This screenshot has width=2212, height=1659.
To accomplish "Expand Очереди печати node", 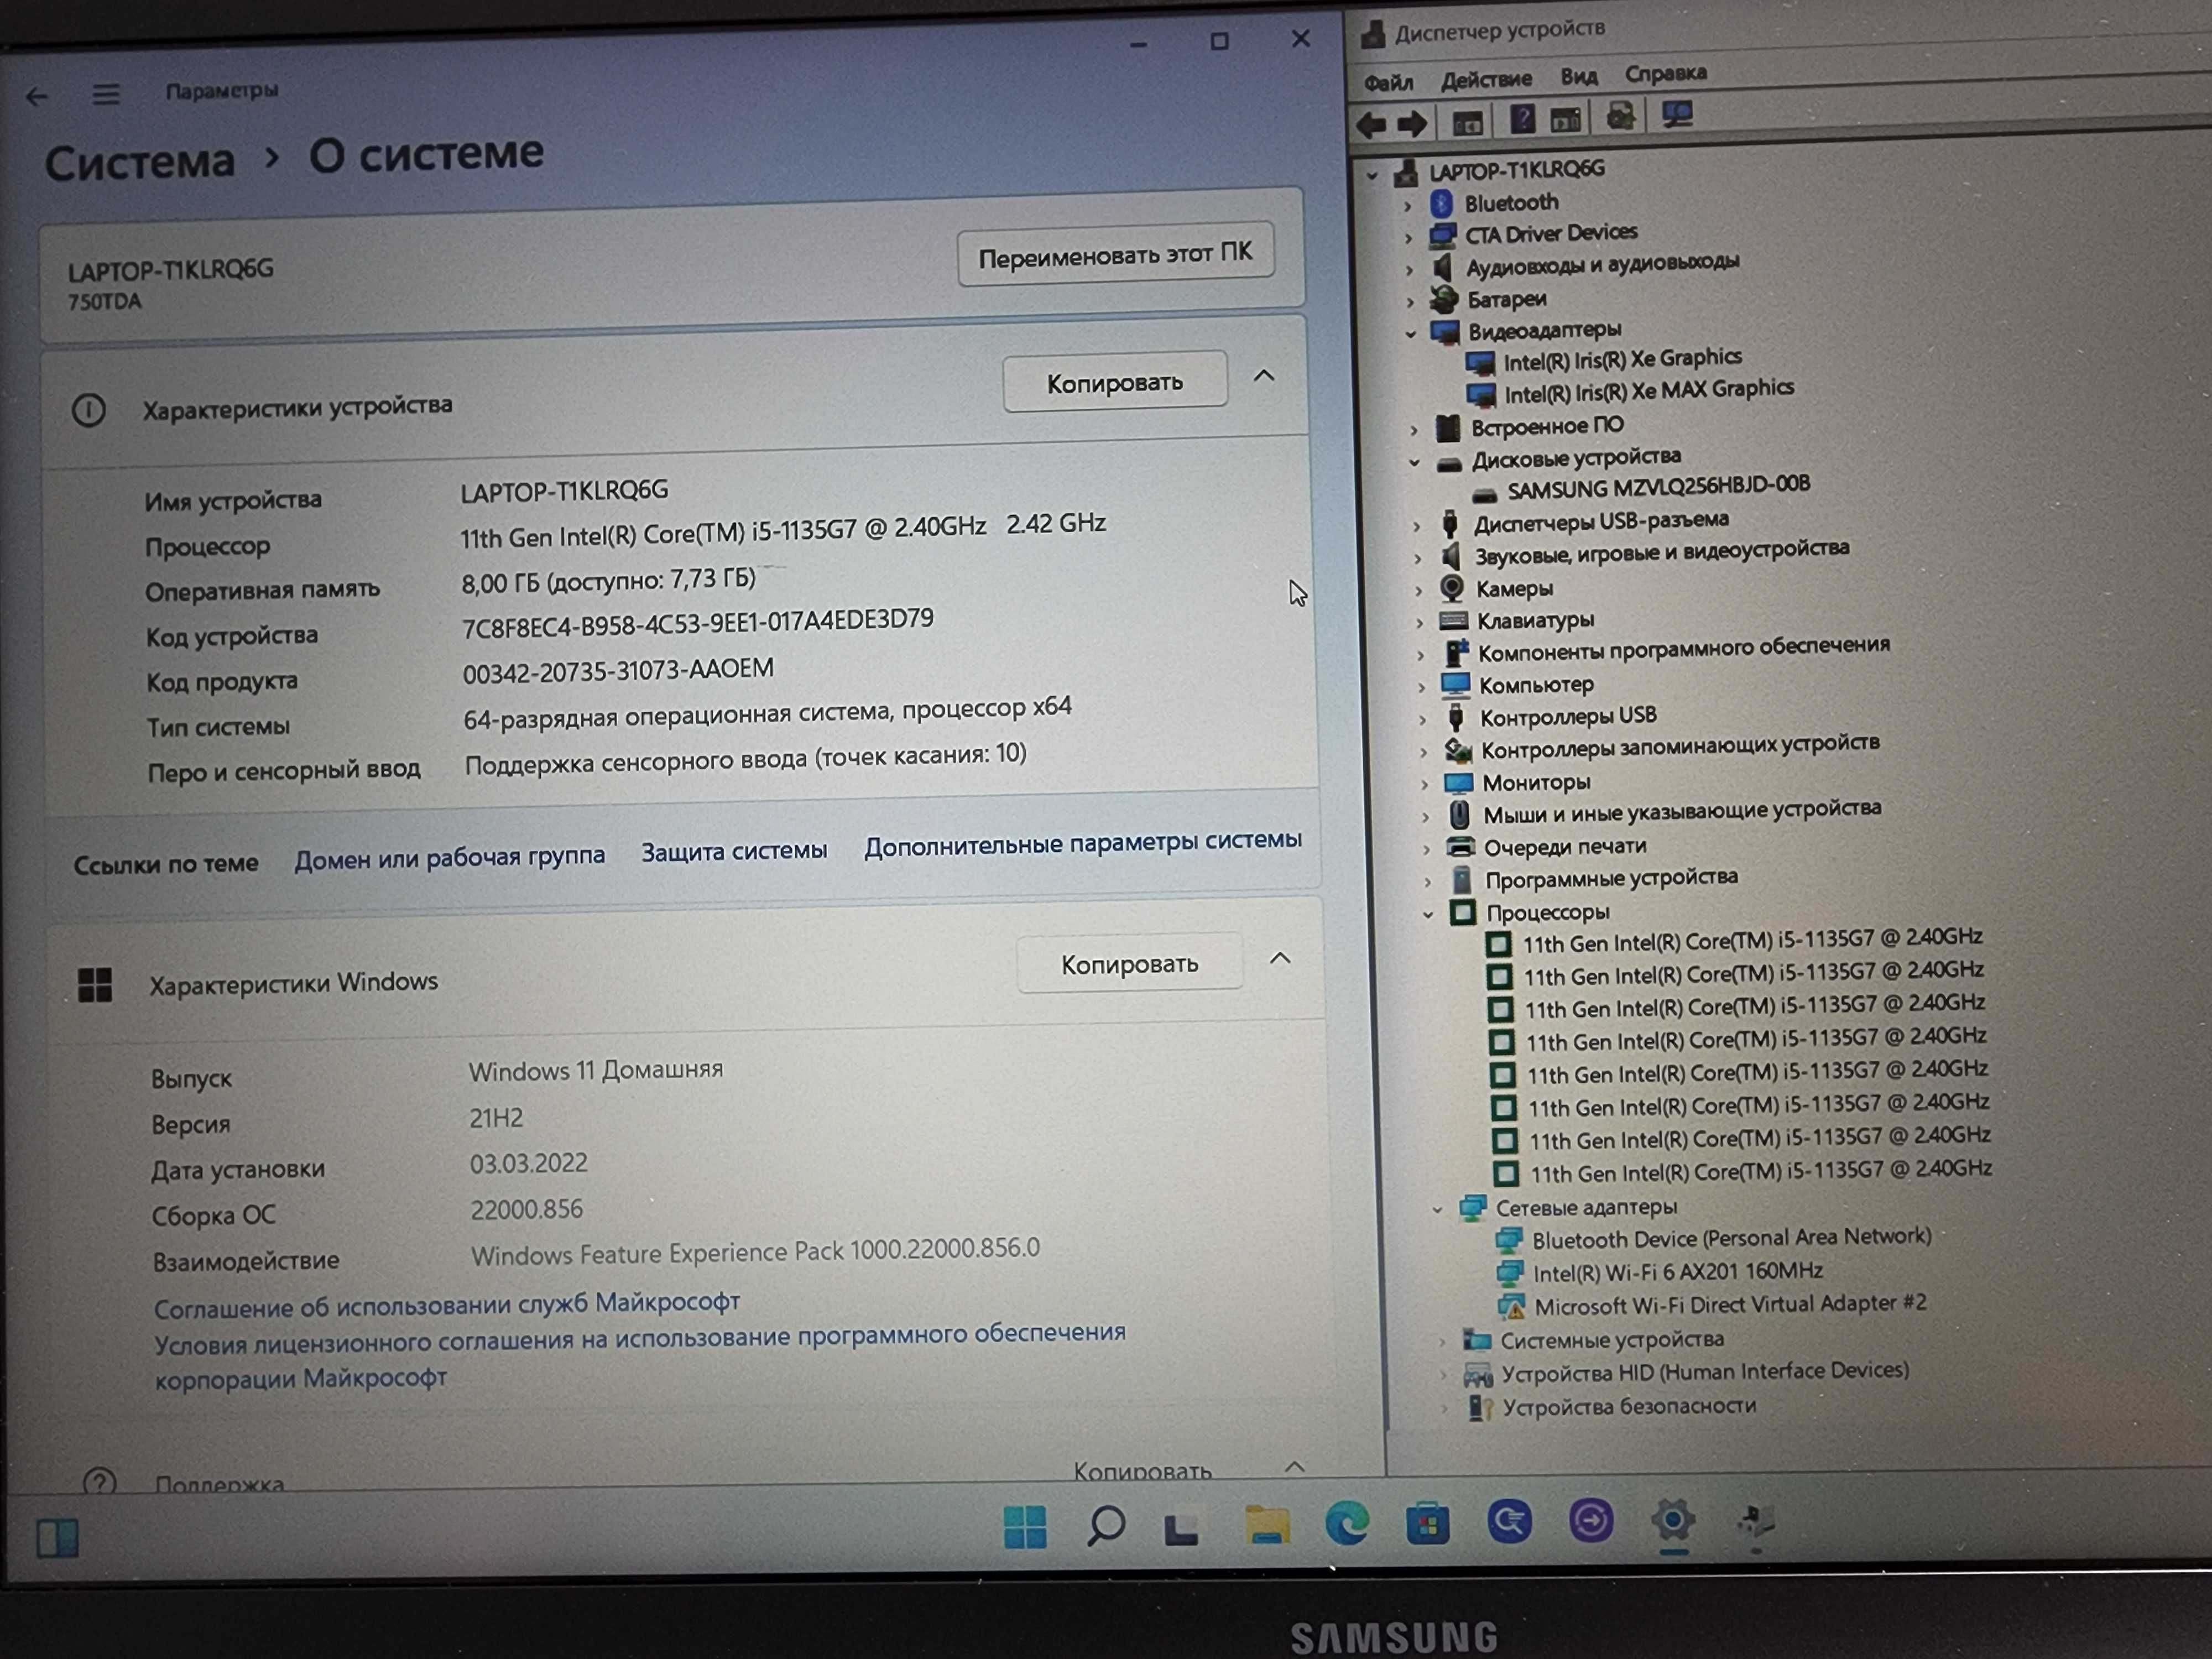I will click(1426, 850).
